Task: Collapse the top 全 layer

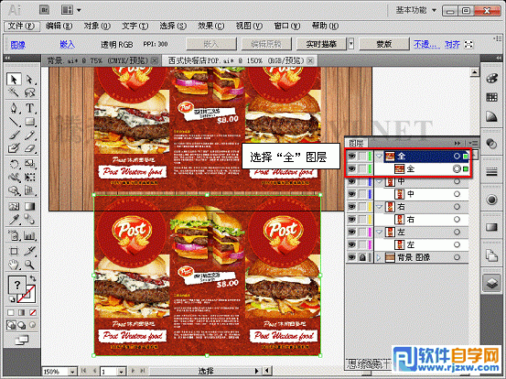Action: point(379,156)
